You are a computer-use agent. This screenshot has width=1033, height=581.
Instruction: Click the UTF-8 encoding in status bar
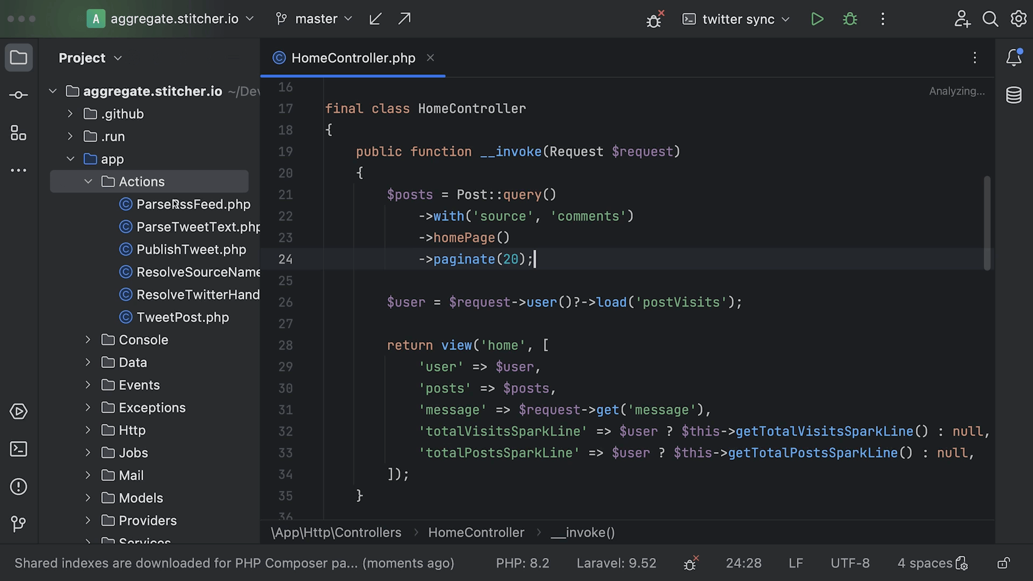click(850, 563)
